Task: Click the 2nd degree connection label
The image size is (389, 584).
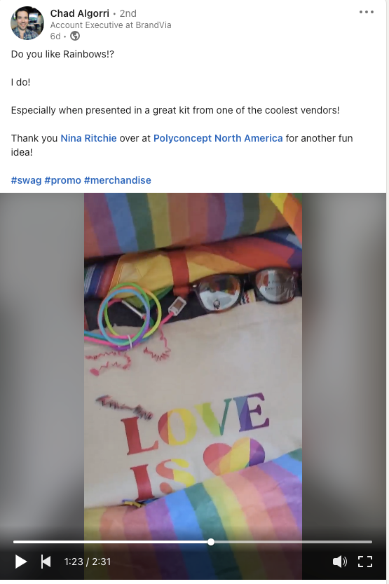Action: pos(128,13)
